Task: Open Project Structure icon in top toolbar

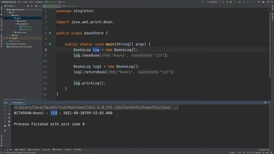Action: point(264,2)
